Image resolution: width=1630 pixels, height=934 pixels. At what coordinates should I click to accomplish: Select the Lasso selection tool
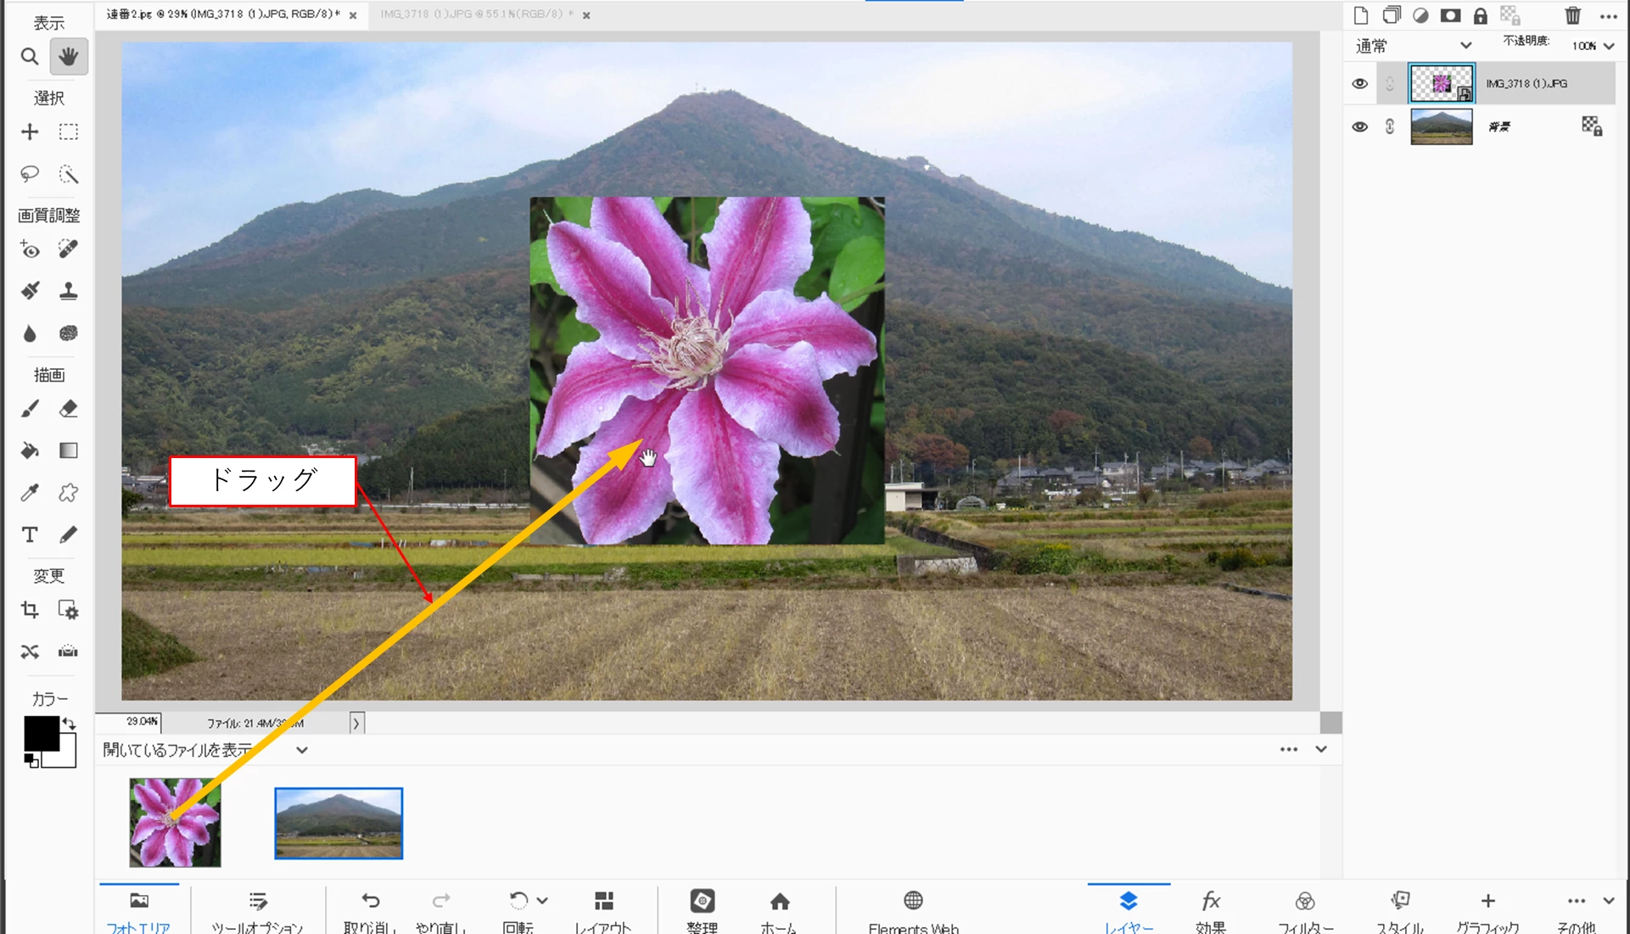[30, 174]
